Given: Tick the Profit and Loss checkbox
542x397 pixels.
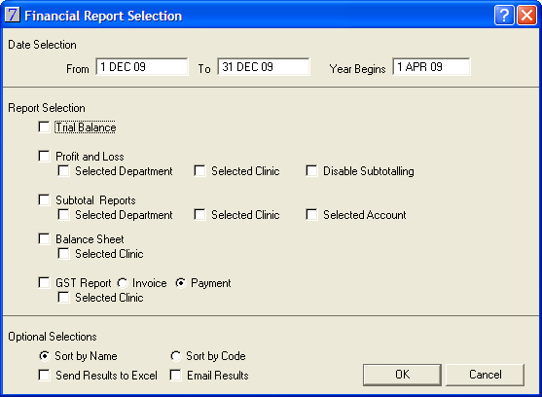Looking at the screenshot, I should [44, 156].
